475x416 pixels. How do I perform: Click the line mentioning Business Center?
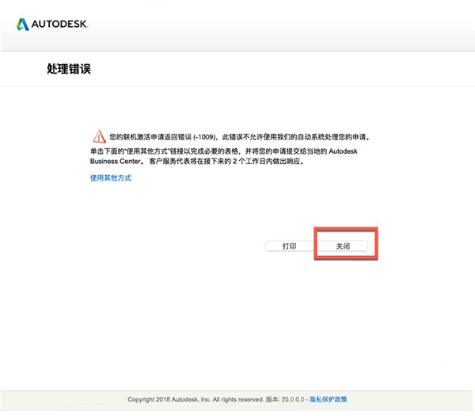coord(197,162)
